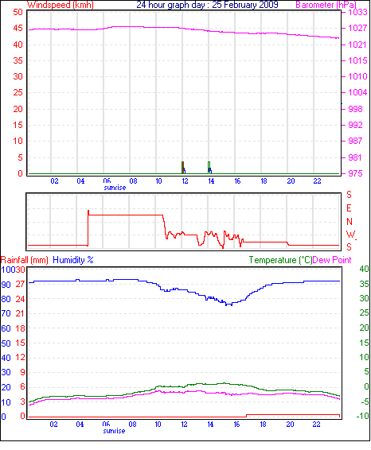Click the Temperature (°C) legend label
371x450 pixels.
tap(280, 260)
